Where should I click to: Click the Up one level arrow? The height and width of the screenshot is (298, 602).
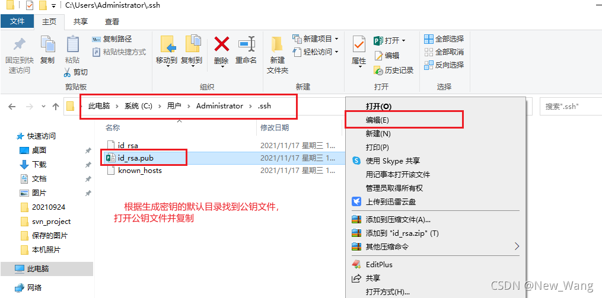(x=56, y=106)
